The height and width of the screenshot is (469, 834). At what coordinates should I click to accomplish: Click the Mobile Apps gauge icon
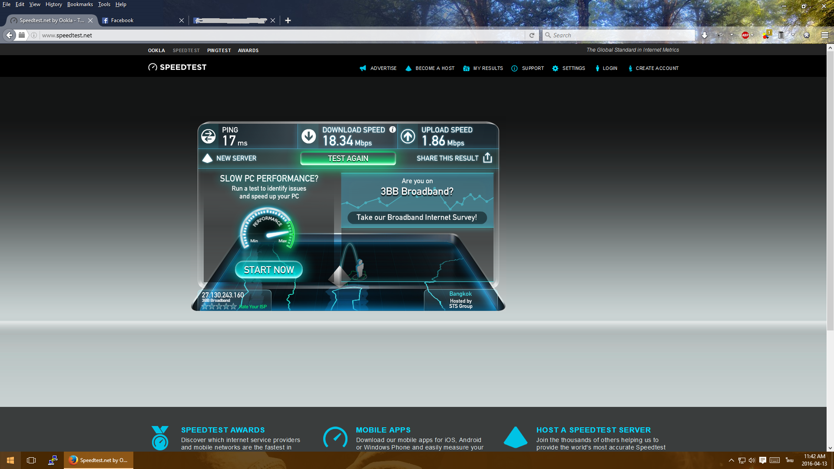[335, 438]
